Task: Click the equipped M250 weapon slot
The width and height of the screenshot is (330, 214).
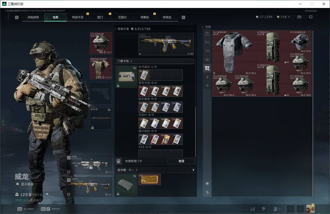Action: click(89, 165)
